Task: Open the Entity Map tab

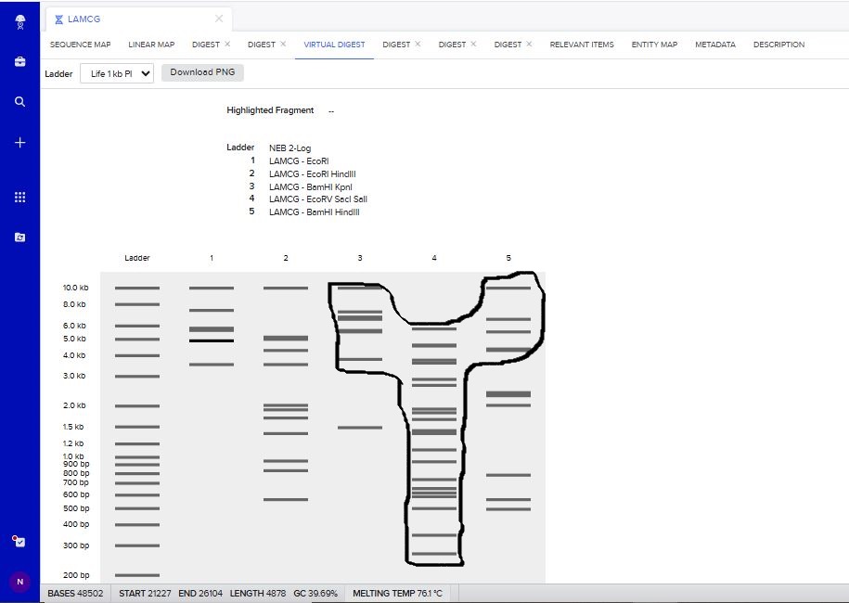Action: point(654,45)
